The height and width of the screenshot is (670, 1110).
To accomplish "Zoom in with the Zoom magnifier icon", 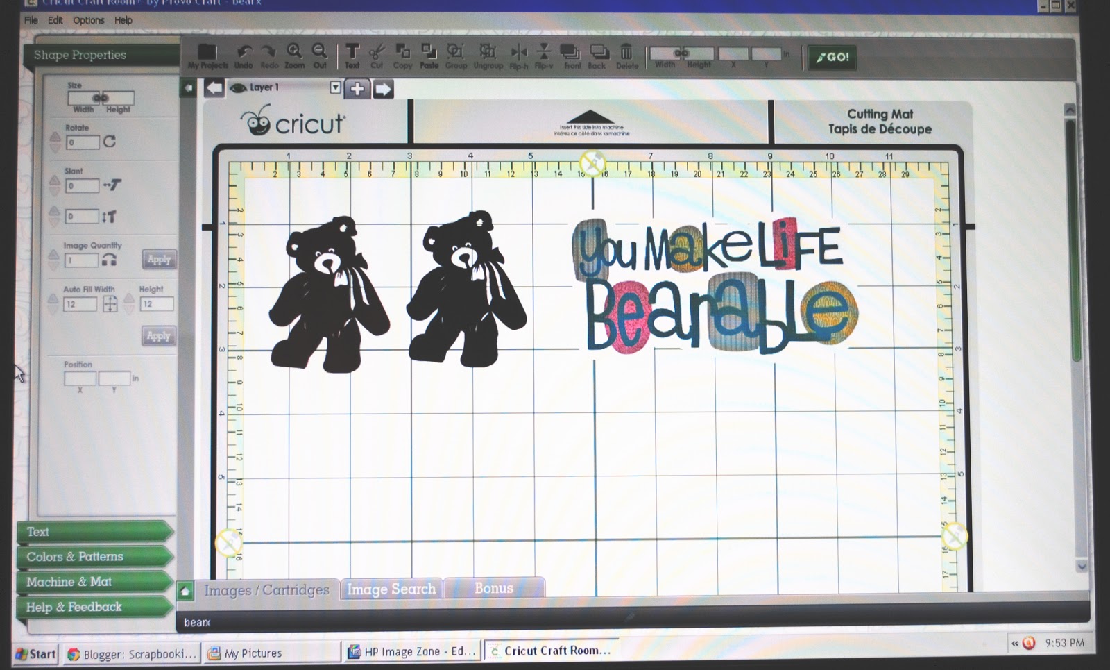I will click(294, 56).
